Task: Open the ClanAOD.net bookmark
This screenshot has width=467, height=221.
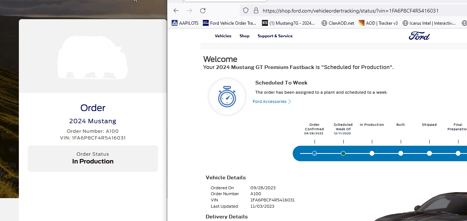Action: [x=338, y=23]
